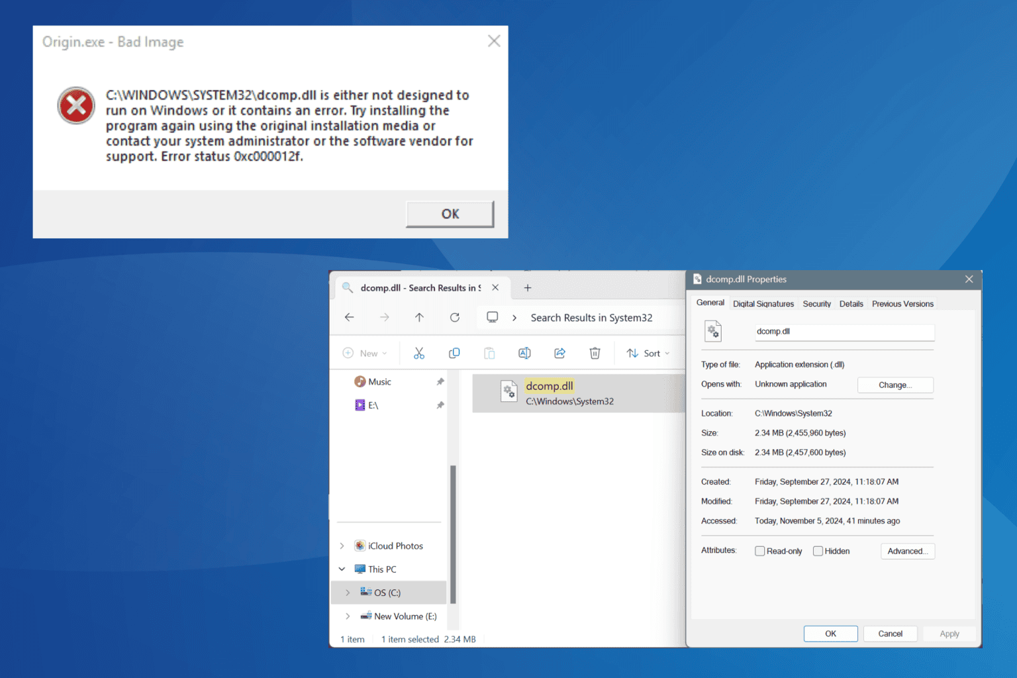
Task: Select New Volume (E:) drive
Action: click(x=399, y=616)
